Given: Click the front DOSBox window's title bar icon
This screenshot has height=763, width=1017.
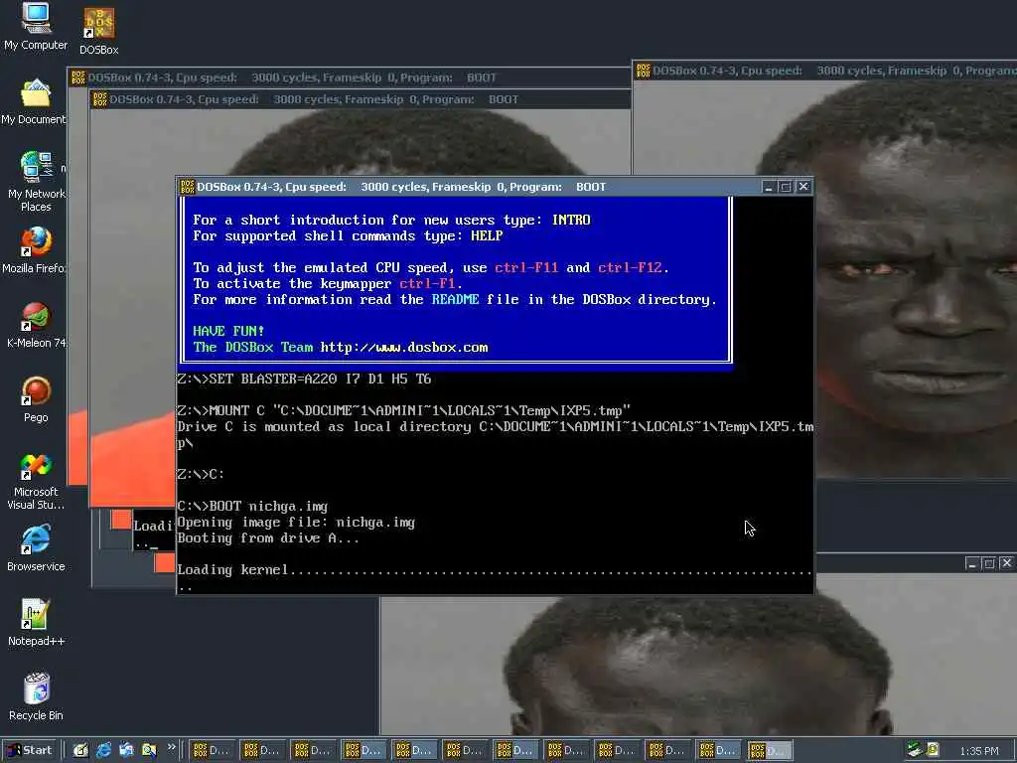Looking at the screenshot, I should (x=188, y=187).
